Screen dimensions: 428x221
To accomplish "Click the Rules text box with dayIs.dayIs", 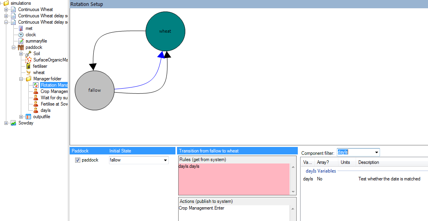I will [x=234, y=179].
